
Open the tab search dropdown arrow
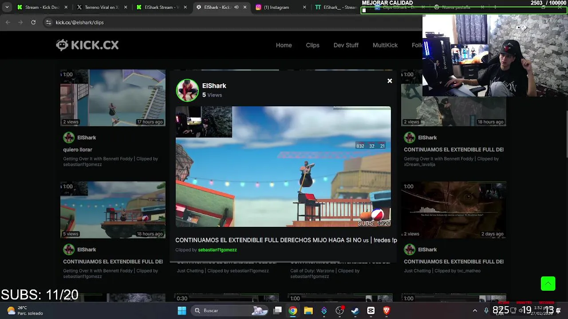click(7, 8)
